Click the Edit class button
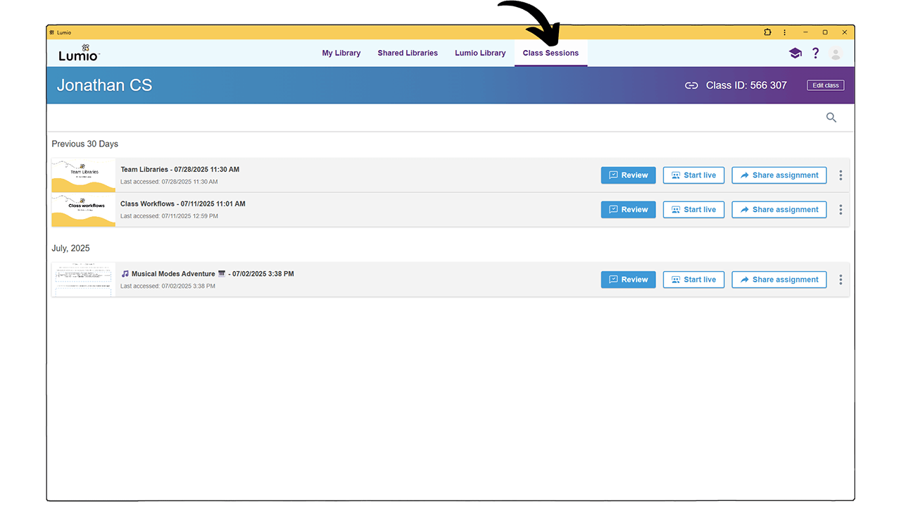This screenshot has height=507, width=901. point(825,84)
